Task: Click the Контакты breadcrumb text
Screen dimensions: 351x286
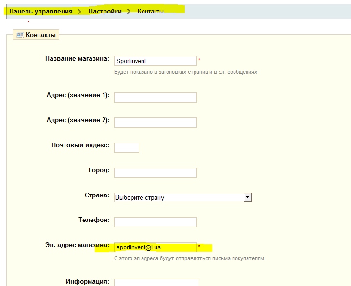Action: point(150,11)
